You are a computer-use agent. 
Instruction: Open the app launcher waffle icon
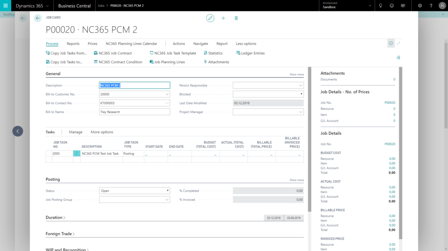pos(5,6)
